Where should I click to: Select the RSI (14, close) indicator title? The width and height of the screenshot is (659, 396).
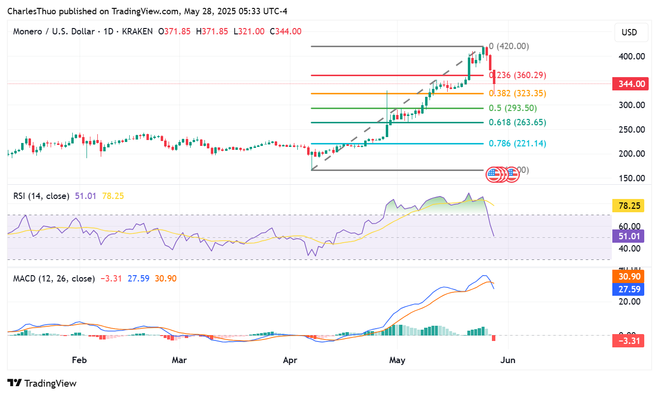[x=41, y=196]
